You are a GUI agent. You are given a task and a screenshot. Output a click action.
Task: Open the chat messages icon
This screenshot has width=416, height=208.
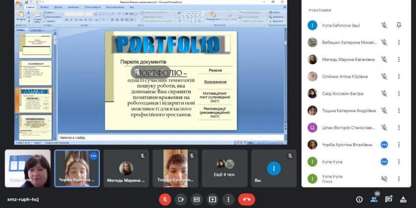[x=388, y=199]
